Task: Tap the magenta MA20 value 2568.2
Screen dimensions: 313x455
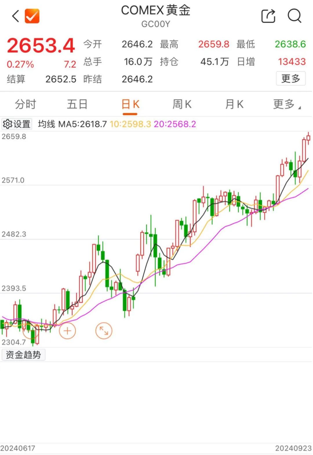Action: pos(175,124)
